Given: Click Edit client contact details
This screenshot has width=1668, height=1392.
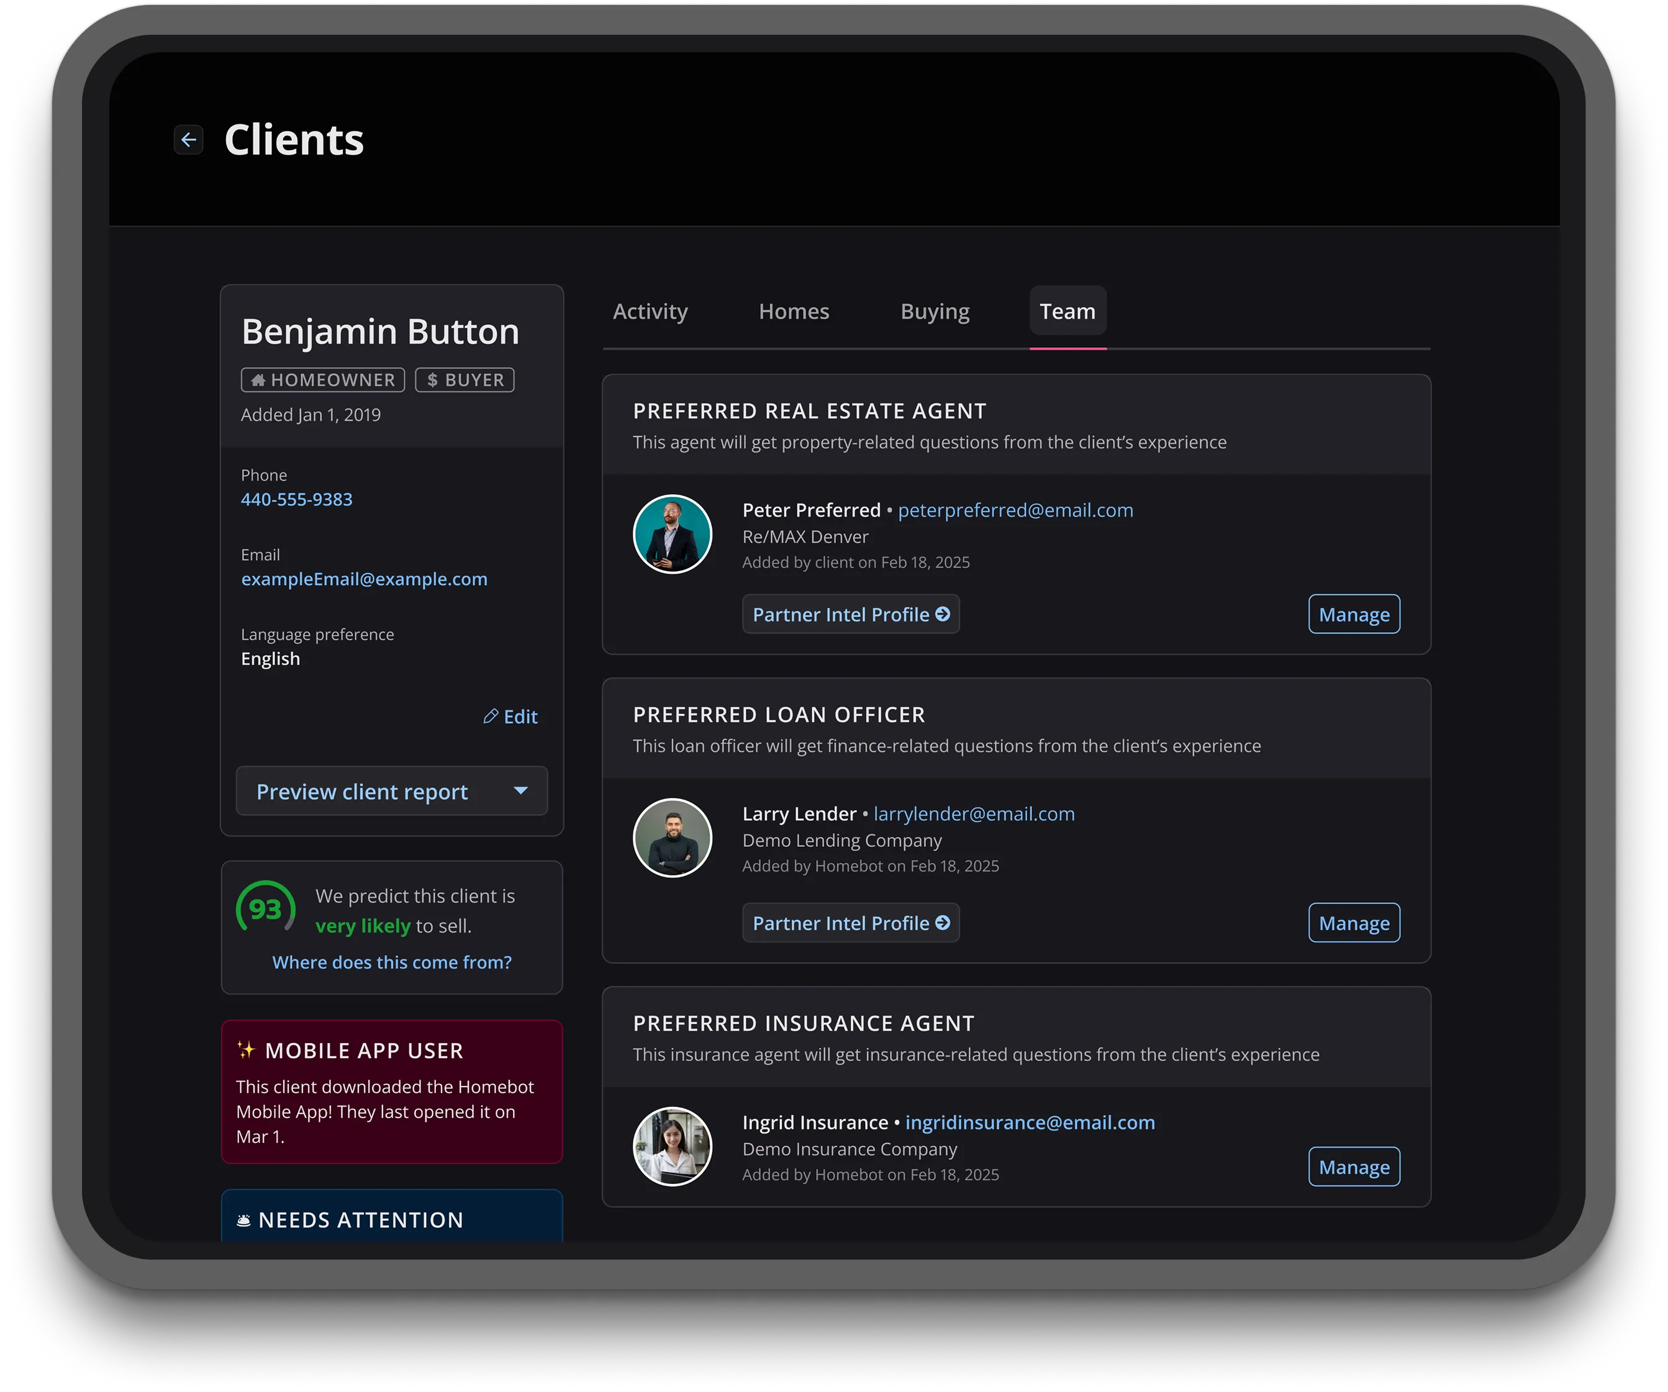Looking at the screenshot, I should 510,716.
